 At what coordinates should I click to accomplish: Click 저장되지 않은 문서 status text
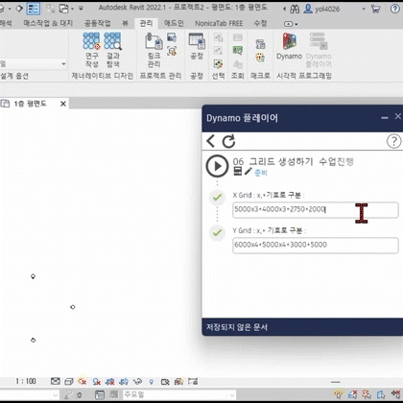237,327
